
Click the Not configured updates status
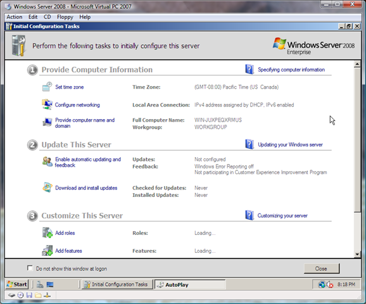tap(210, 160)
